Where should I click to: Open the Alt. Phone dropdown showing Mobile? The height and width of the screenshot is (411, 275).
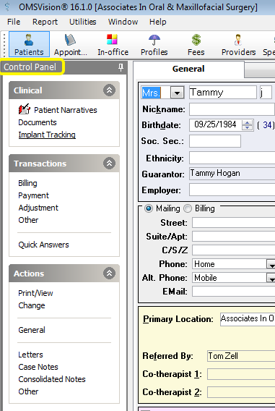[271, 278]
